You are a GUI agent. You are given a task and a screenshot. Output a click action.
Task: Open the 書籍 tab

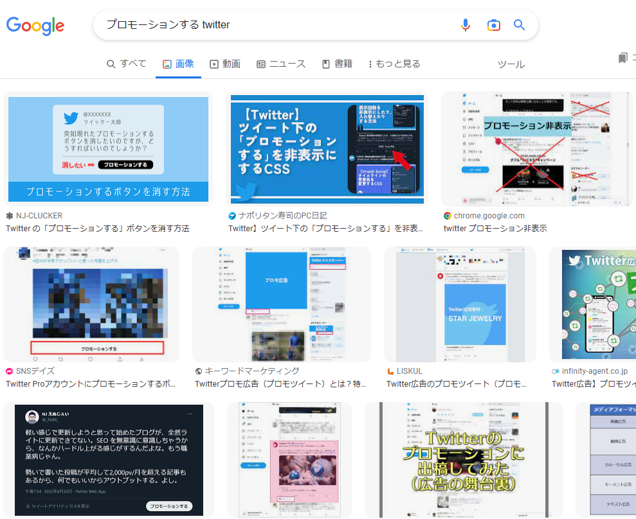point(337,64)
